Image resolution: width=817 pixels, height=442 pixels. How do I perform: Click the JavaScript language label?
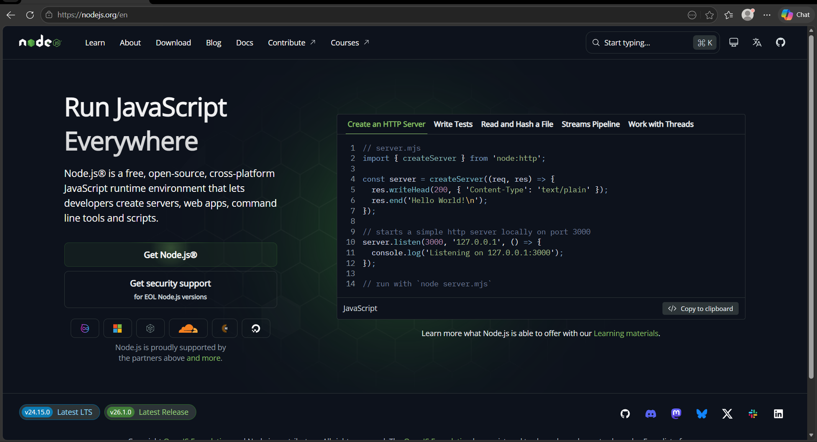360,308
